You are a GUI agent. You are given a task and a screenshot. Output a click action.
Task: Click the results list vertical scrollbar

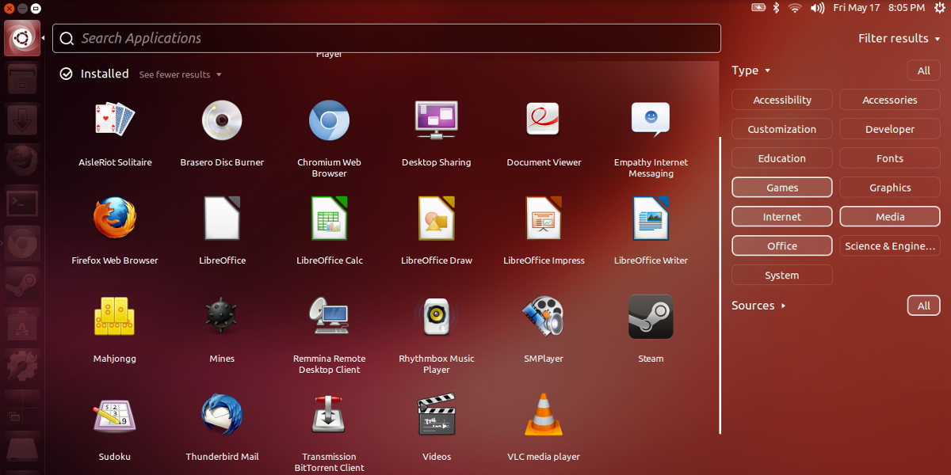(720, 285)
